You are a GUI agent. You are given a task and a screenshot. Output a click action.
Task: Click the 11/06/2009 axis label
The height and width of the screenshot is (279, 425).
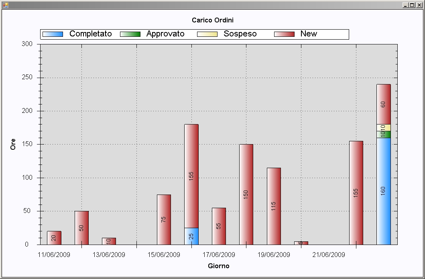(54, 255)
